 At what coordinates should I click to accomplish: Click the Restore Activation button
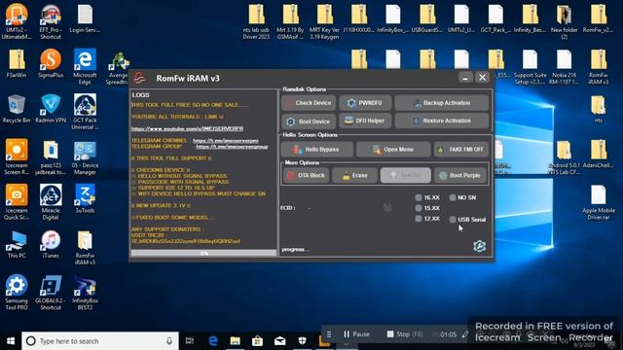pos(441,121)
